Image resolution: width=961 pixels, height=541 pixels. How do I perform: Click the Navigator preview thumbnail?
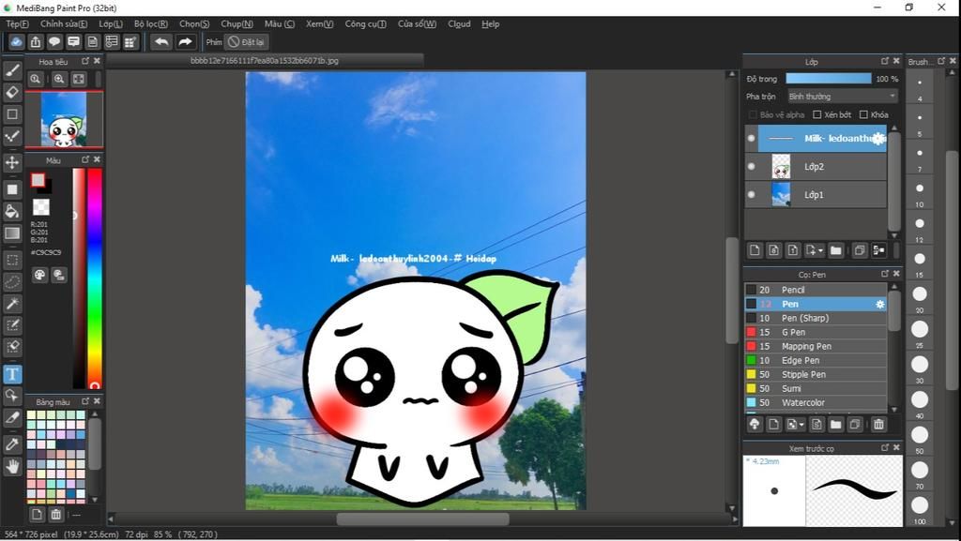click(x=64, y=119)
